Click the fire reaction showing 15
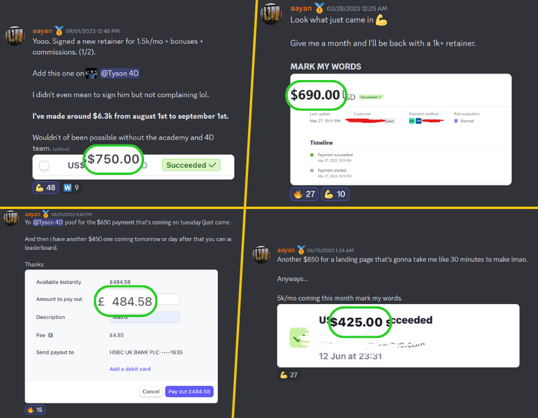The image size is (538, 418). pos(35,410)
